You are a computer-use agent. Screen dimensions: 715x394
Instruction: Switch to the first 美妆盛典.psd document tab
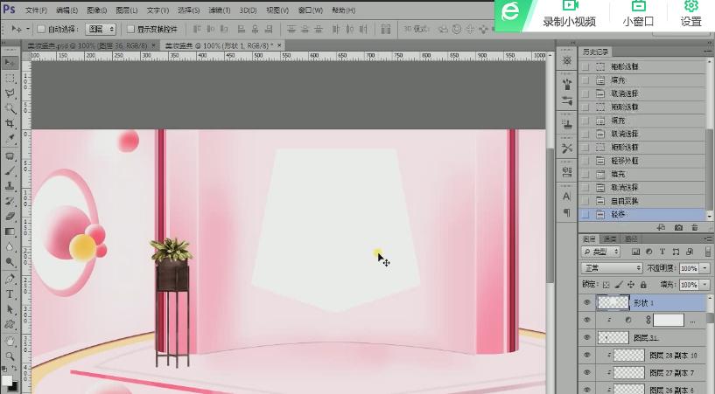88,45
